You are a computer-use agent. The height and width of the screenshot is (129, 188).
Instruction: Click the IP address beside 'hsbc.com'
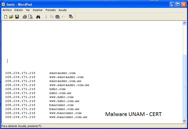click(x=20, y=89)
